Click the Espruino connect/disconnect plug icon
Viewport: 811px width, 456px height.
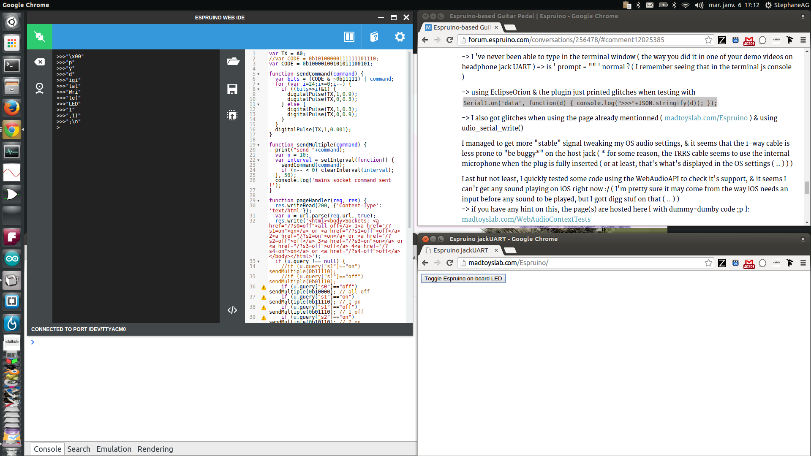click(39, 37)
